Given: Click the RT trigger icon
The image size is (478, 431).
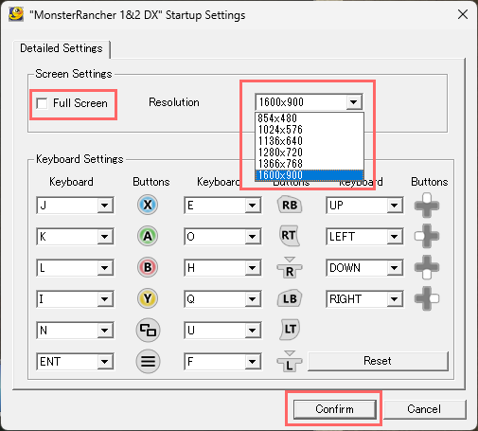Looking at the screenshot, I should (x=290, y=236).
